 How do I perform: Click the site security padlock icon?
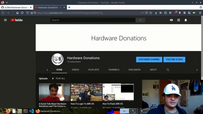[32, 13]
